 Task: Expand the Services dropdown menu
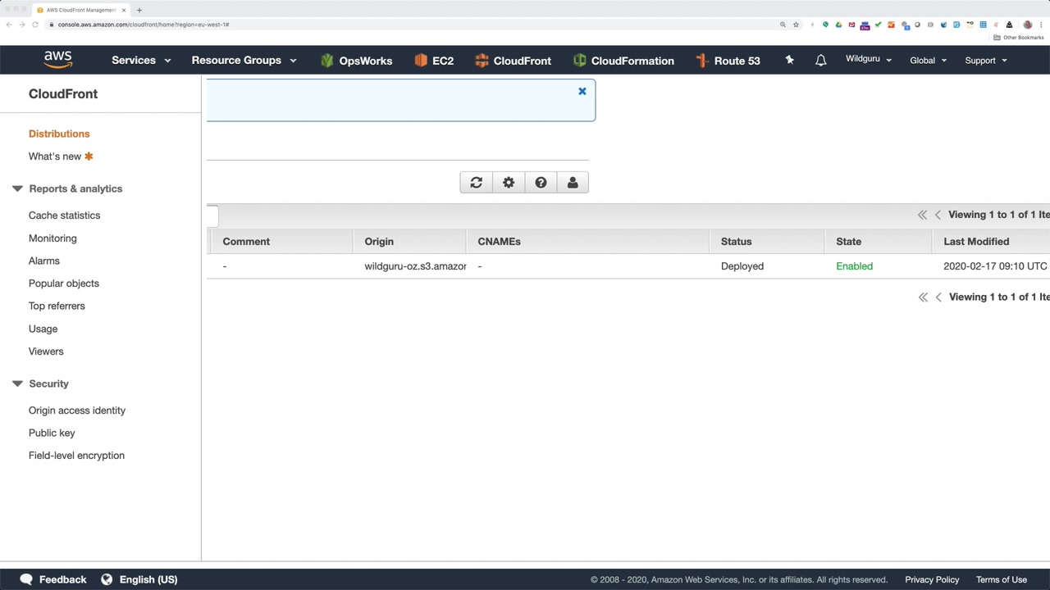pyautogui.click(x=141, y=61)
